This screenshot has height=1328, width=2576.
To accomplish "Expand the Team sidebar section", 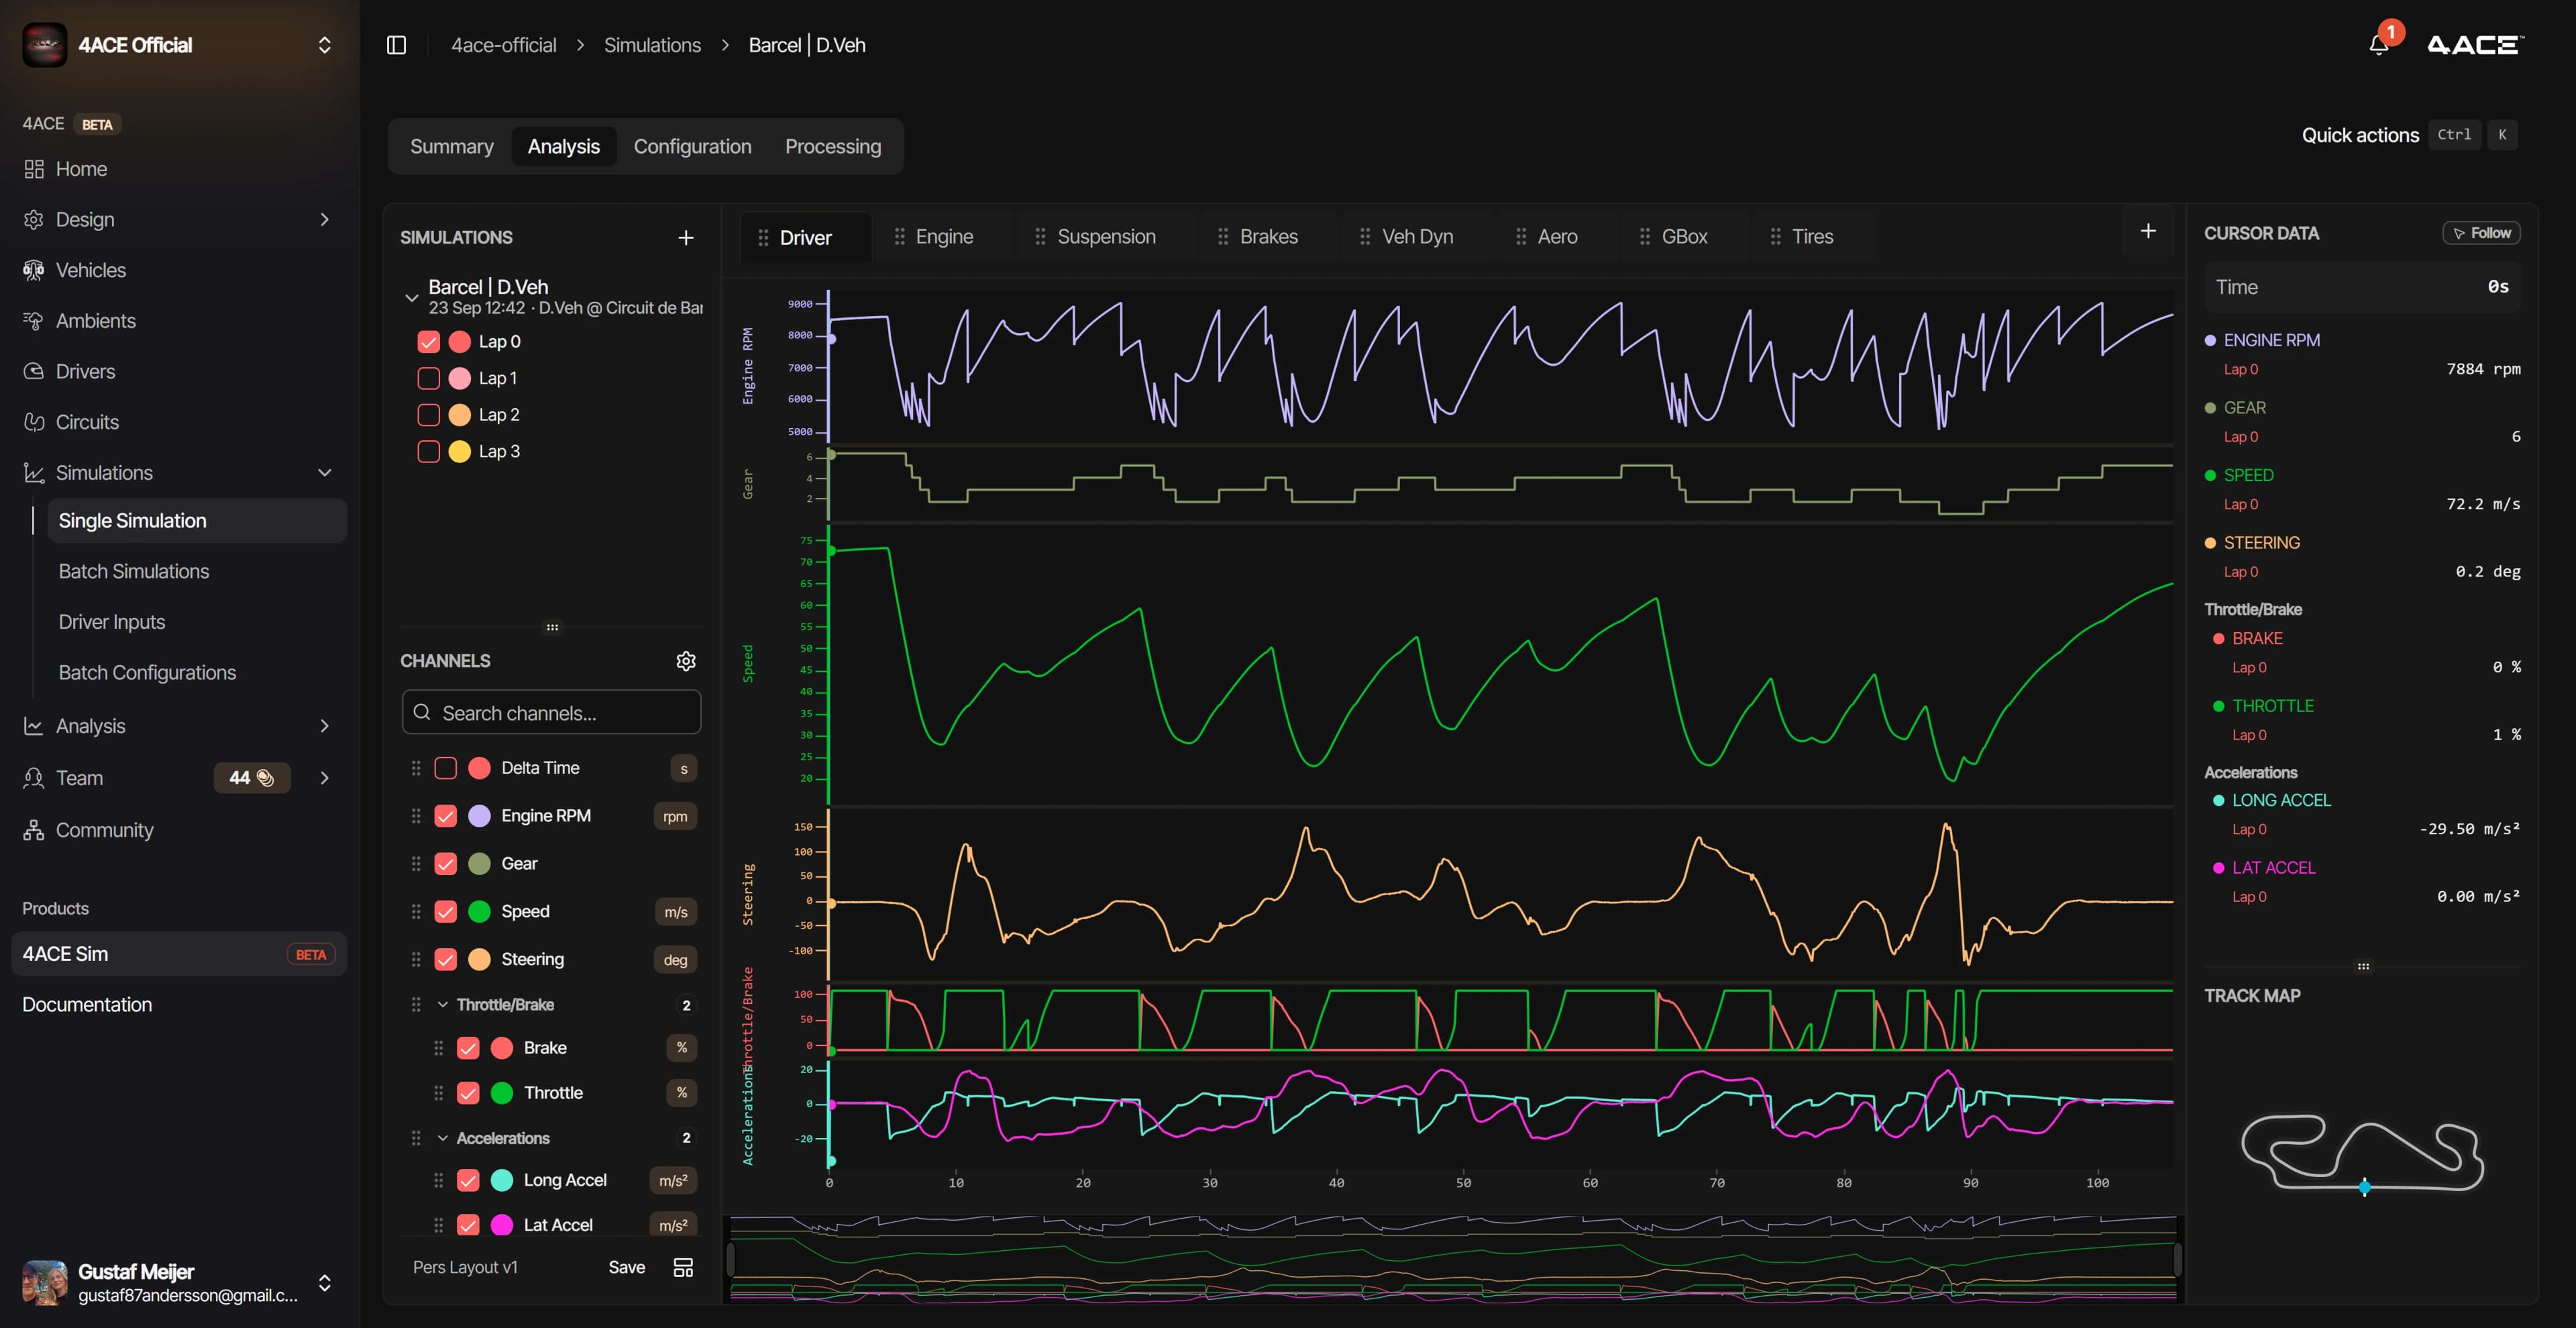I will point(324,778).
